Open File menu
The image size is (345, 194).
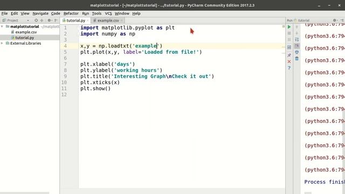click(x=4, y=13)
